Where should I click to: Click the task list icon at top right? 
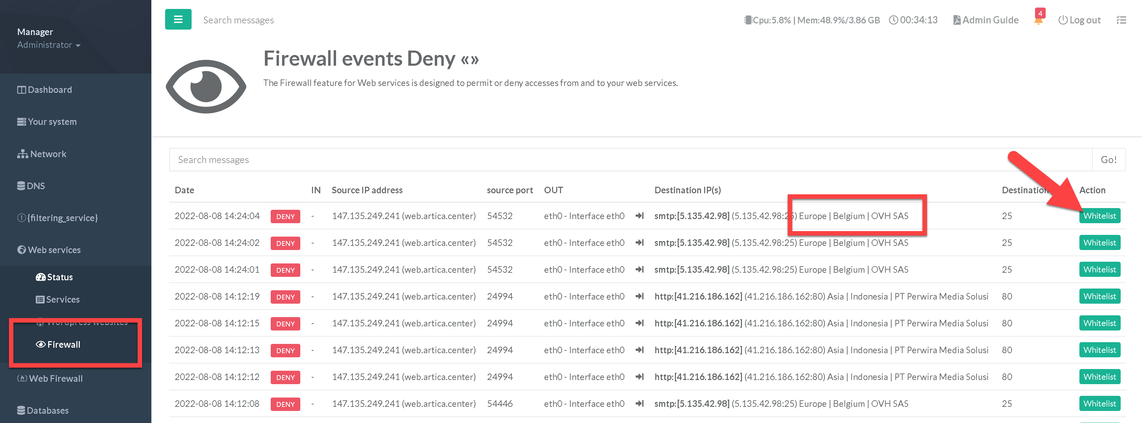click(1121, 20)
